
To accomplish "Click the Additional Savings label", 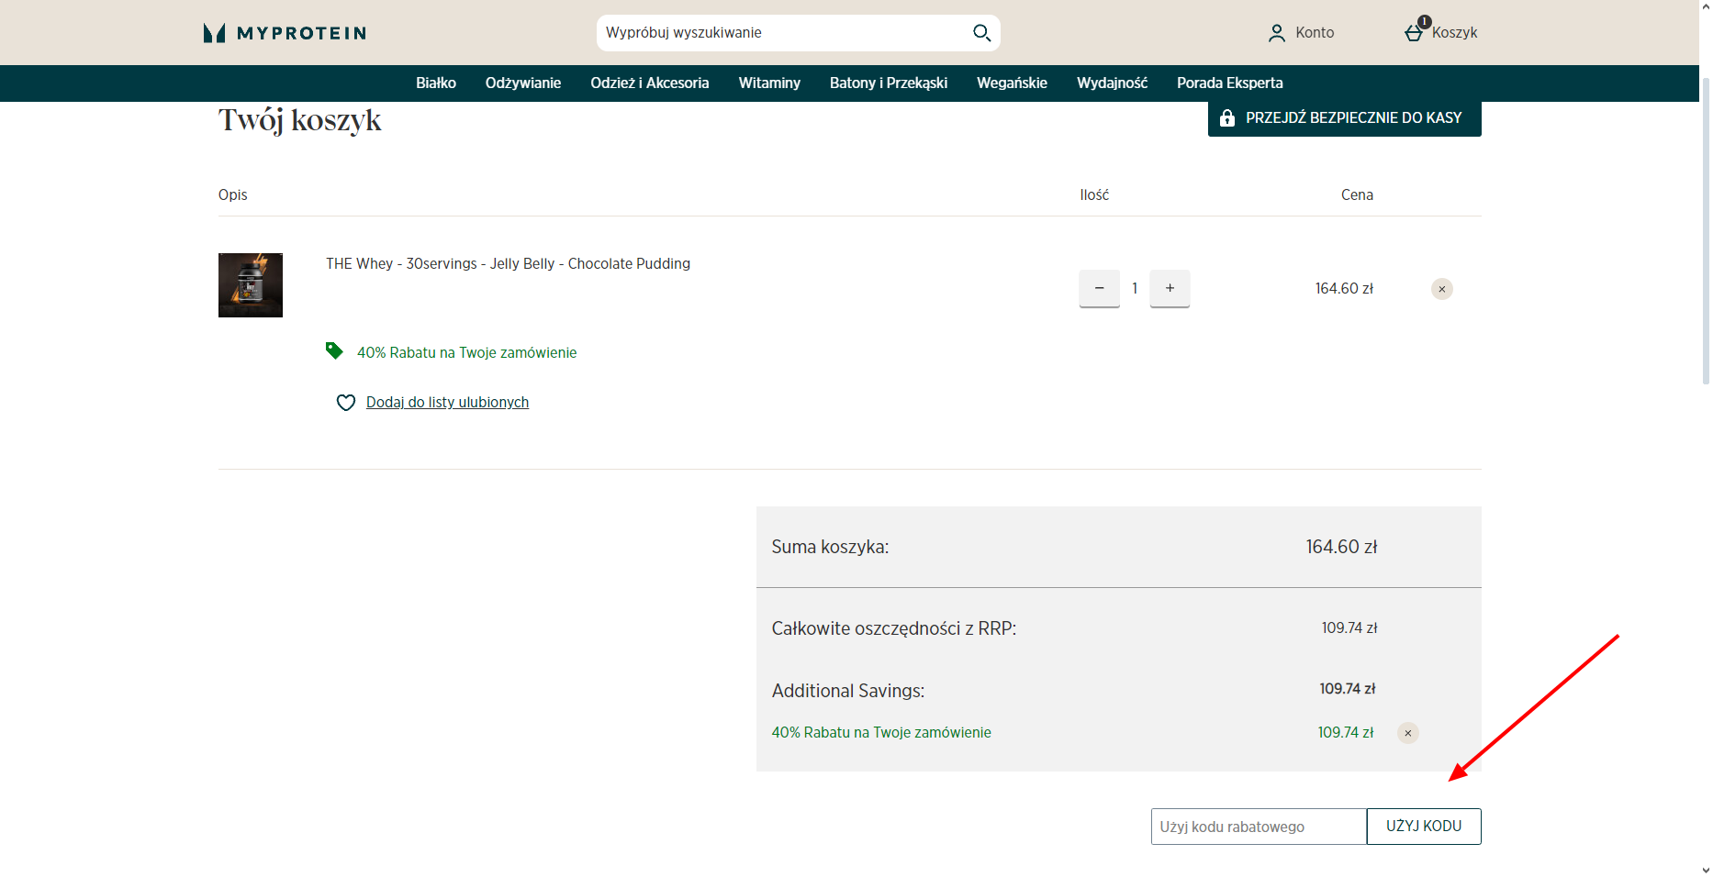I will tap(848, 692).
